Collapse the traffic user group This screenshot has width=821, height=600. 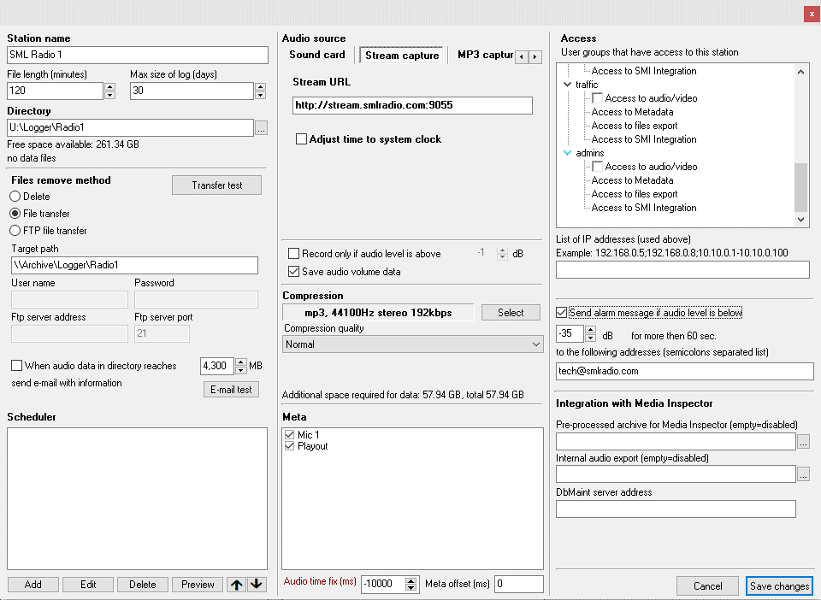(567, 85)
